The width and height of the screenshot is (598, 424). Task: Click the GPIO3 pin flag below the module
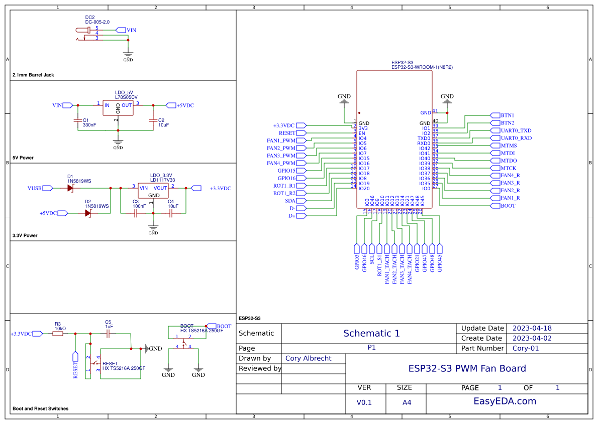point(357,248)
